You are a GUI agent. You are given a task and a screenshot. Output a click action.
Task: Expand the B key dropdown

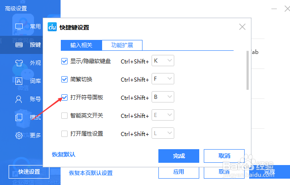[x=163, y=97]
